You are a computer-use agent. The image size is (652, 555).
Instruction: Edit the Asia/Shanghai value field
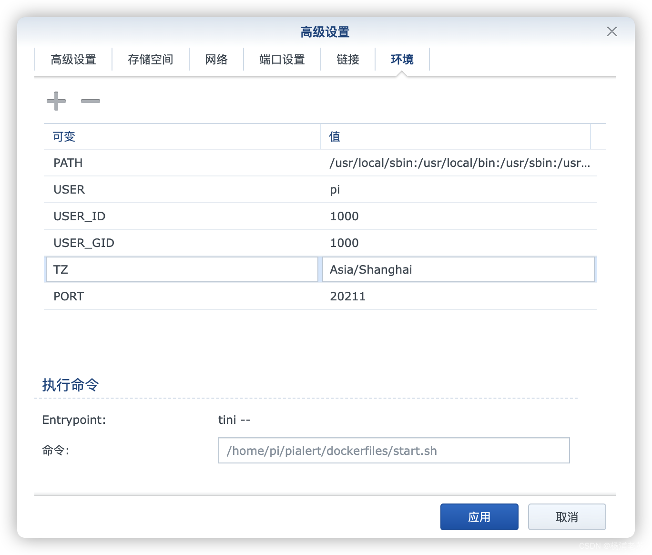pyautogui.click(x=458, y=269)
